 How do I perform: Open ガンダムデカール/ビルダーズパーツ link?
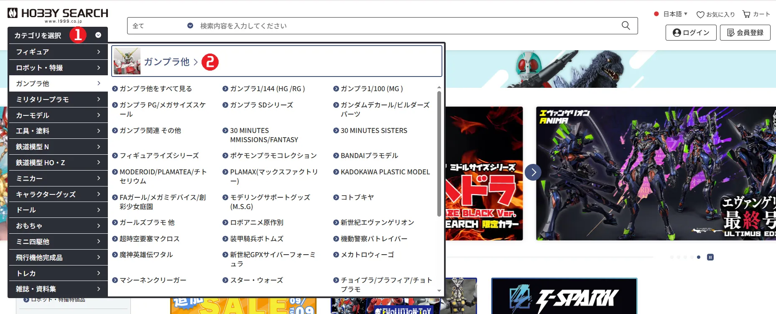click(x=385, y=110)
